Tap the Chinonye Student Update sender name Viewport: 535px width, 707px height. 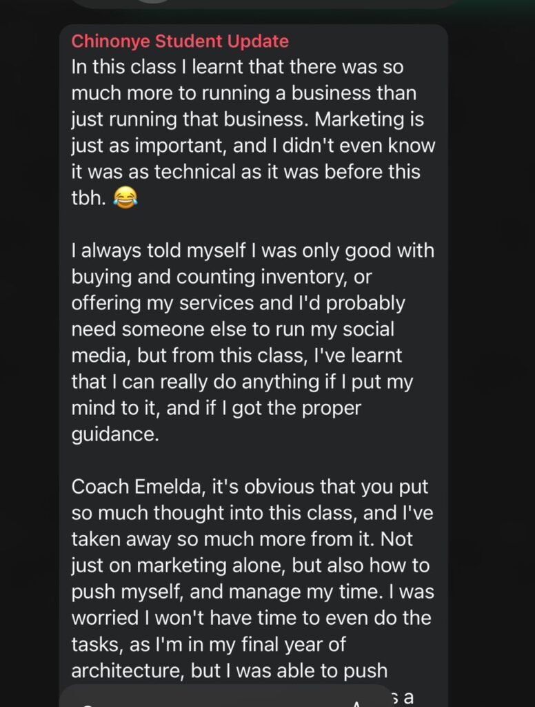(180, 41)
